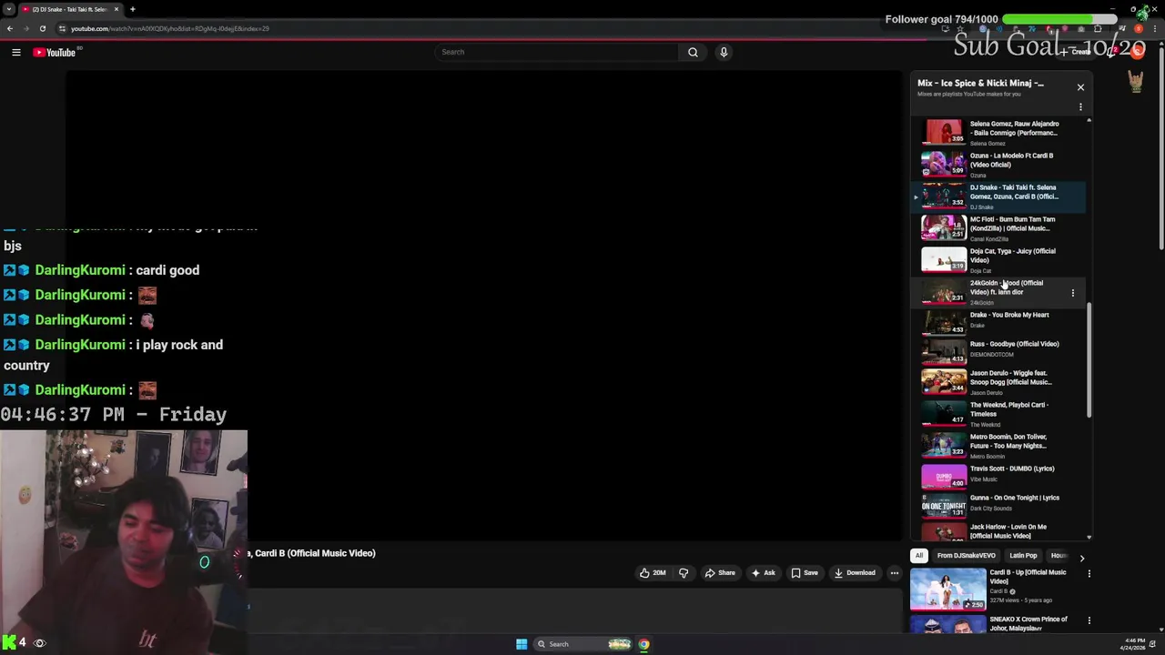Viewport: 1165px width, 655px height.
Task: Start voice search with the microphone icon
Action: pos(724,53)
